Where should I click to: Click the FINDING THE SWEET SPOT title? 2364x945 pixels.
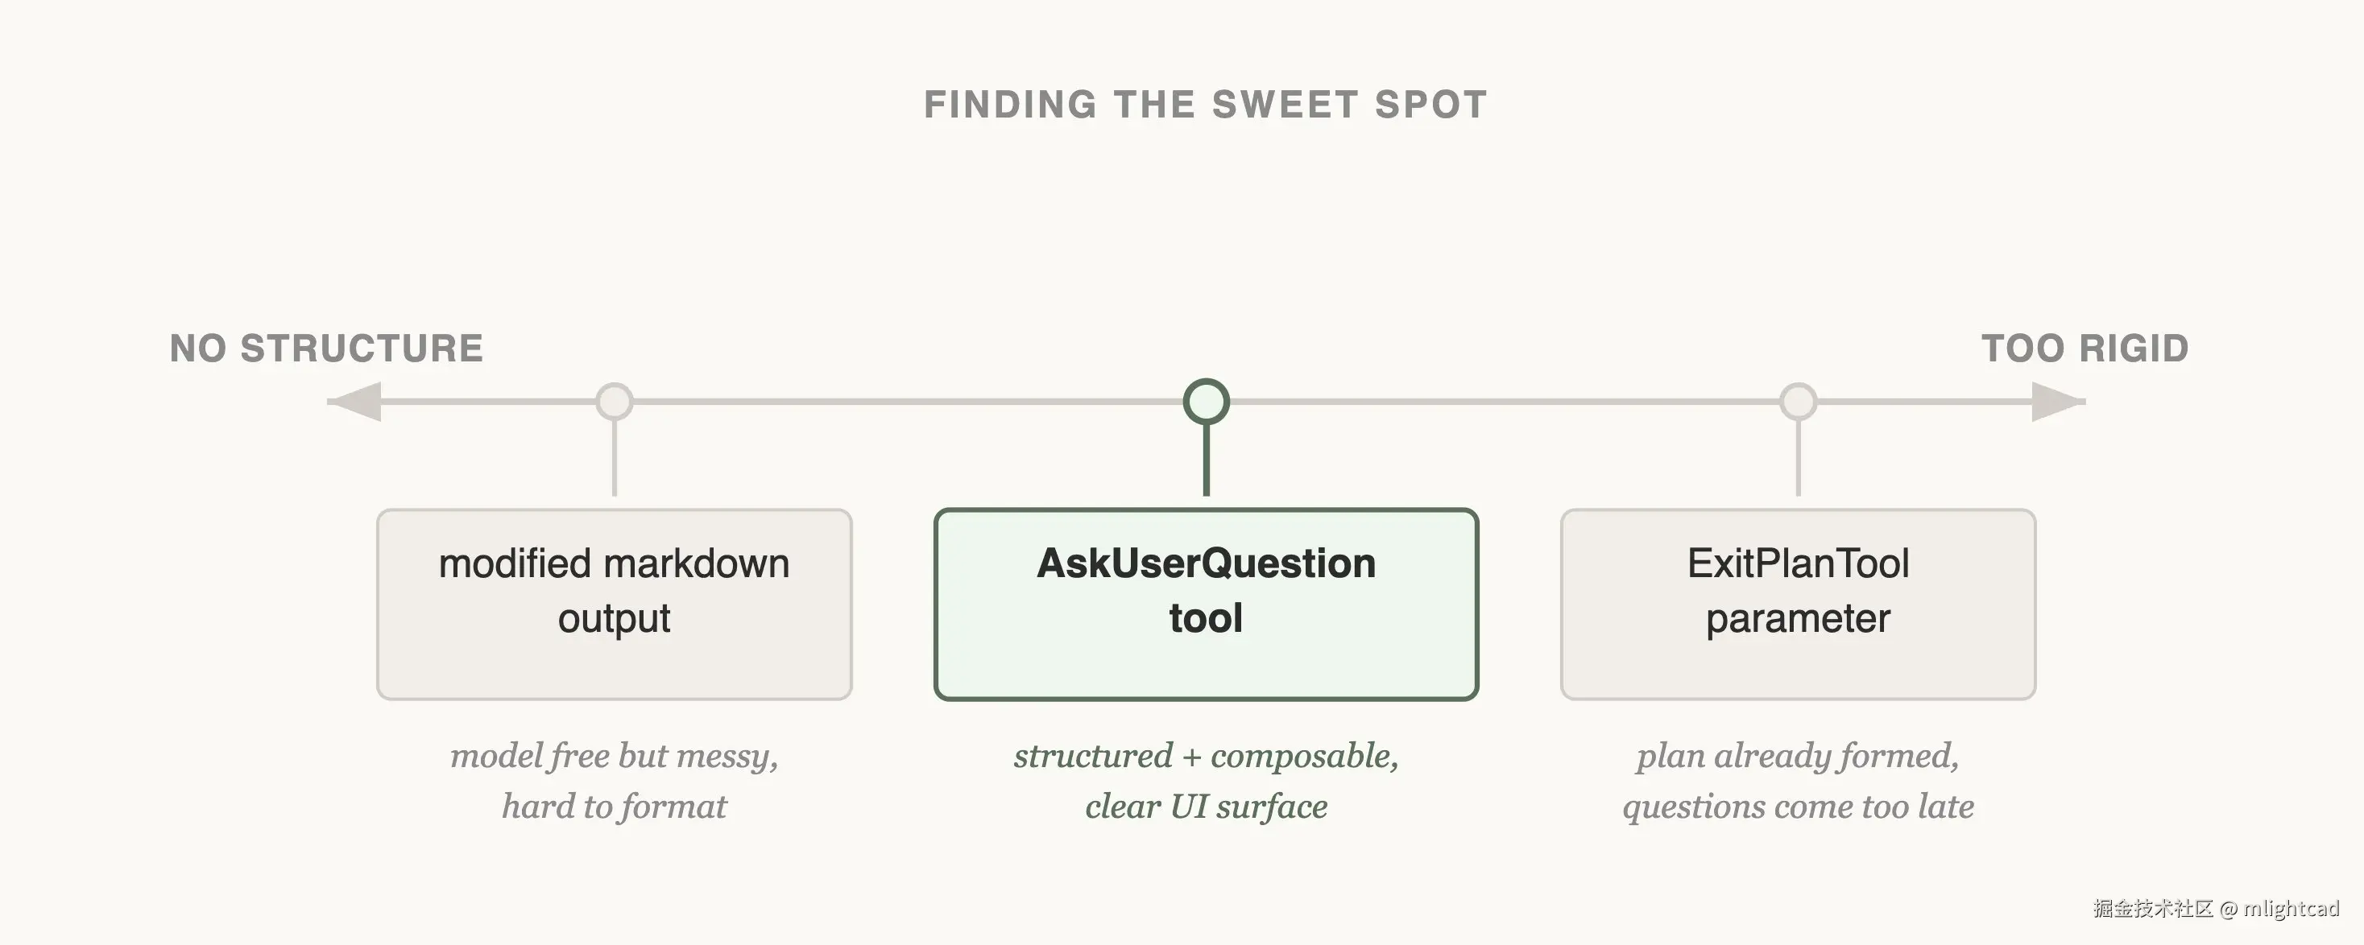point(1205,105)
